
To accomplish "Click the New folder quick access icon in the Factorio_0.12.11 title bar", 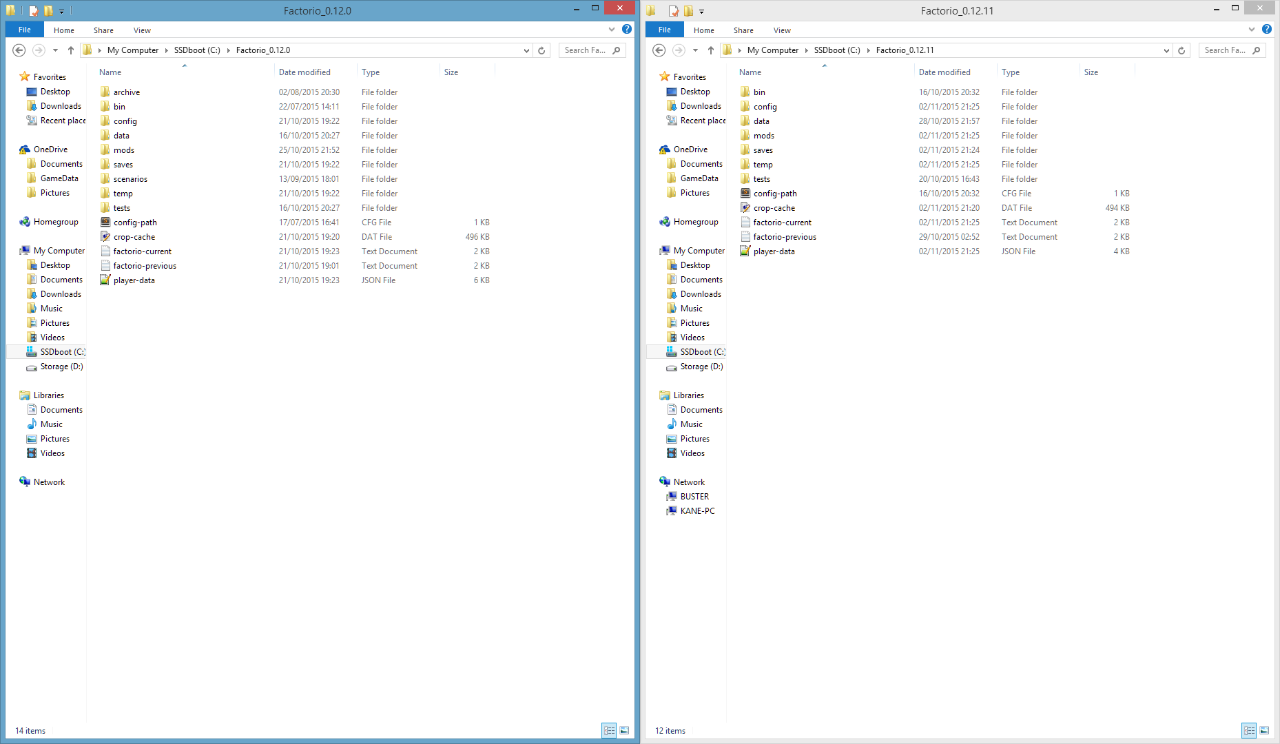I will 688,10.
